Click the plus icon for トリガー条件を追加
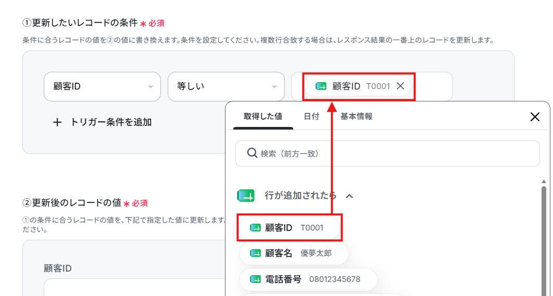This screenshot has height=296, width=553. click(x=57, y=123)
